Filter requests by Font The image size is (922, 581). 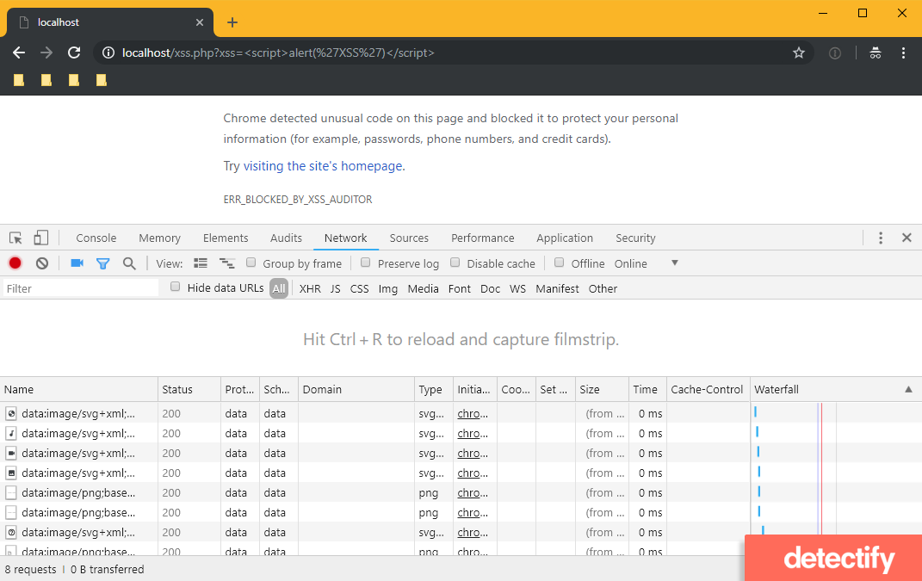click(459, 288)
